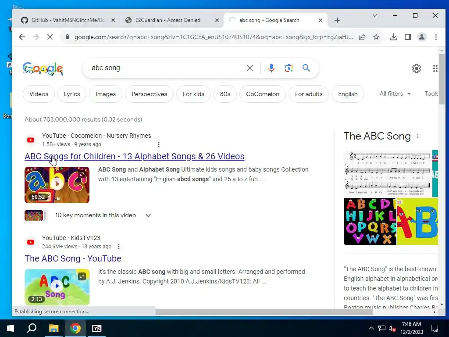449x337 pixels.
Task: Share this page via address bar icon
Action: 362,37
